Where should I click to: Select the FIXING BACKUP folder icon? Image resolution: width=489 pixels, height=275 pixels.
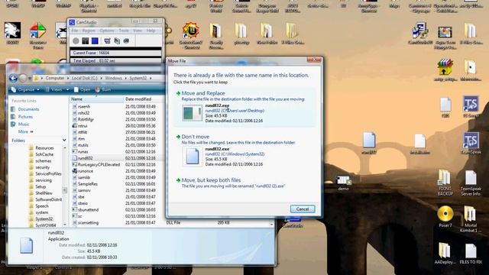(445, 183)
